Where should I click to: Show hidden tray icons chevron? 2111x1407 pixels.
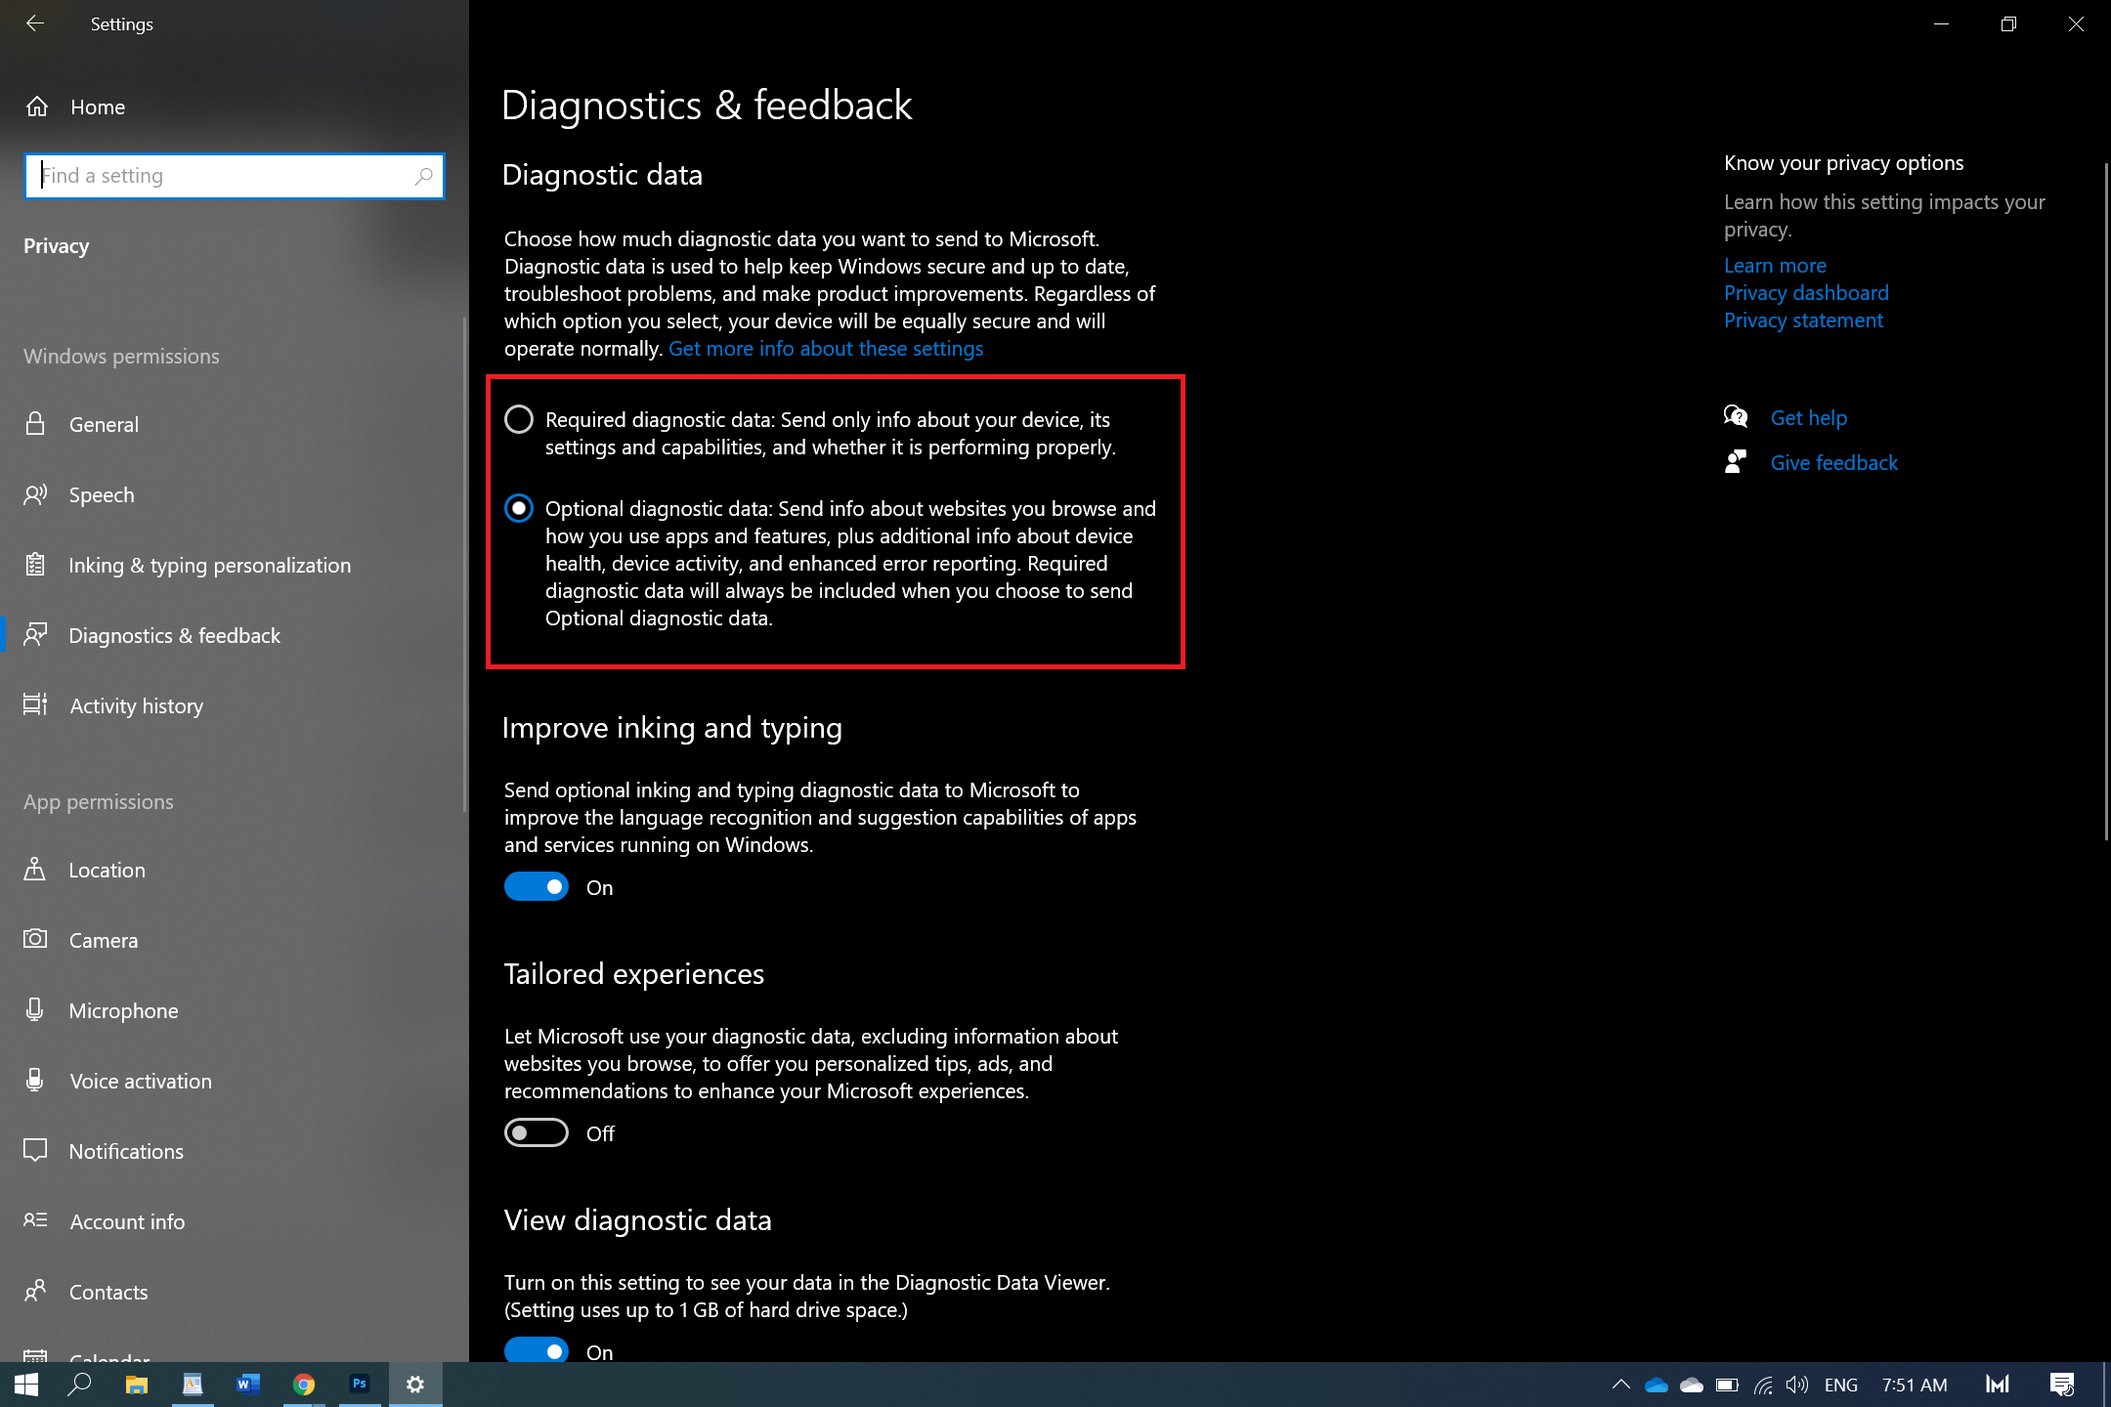pyautogui.click(x=1621, y=1386)
